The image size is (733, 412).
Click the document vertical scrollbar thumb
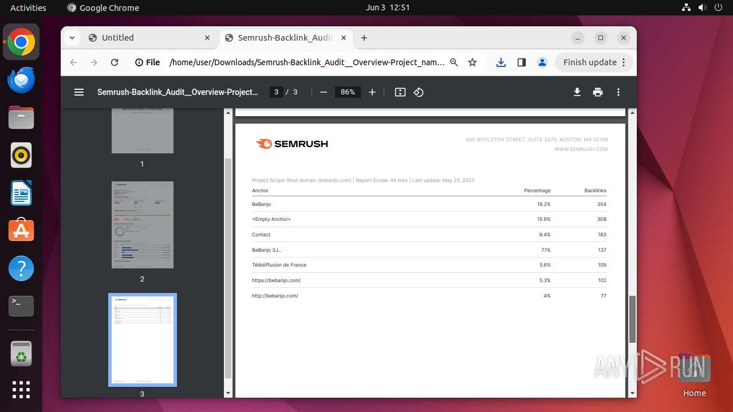pyautogui.click(x=632, y=319)
